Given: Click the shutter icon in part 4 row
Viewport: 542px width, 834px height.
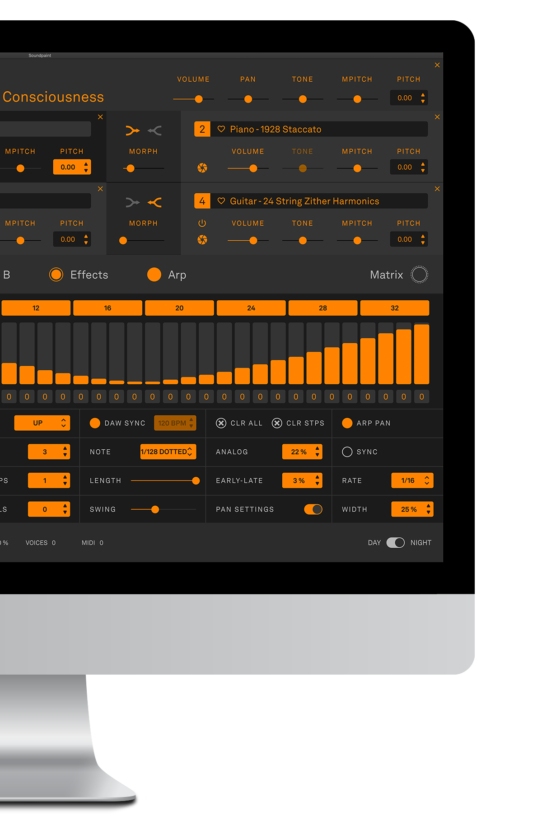Looking at the screenshot, I should (202, 240).
